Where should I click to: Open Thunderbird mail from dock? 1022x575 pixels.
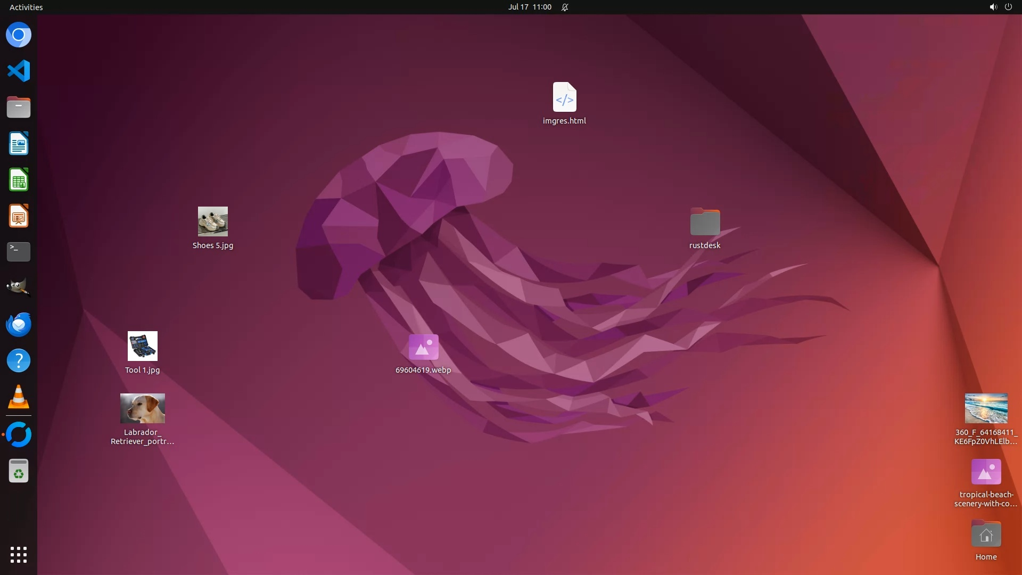coord(19,324)
